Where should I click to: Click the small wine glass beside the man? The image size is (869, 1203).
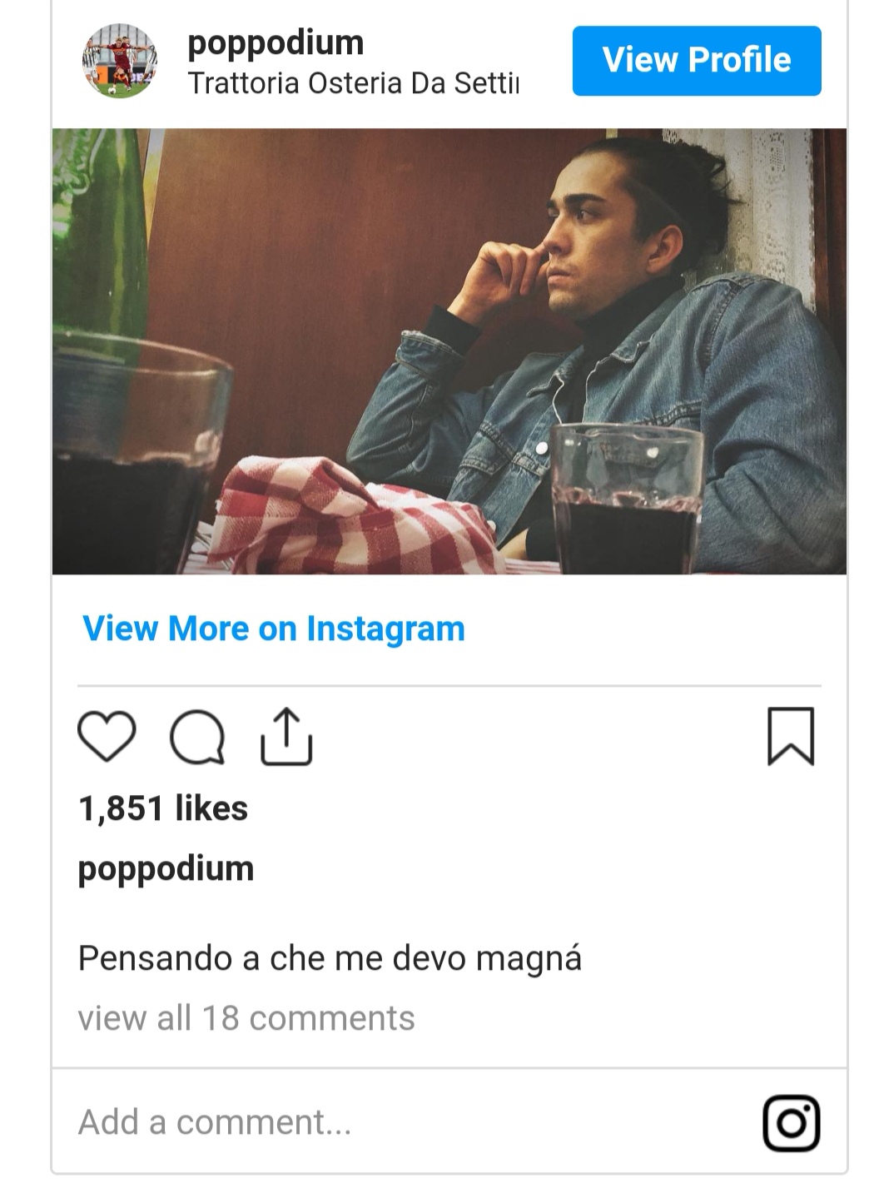click(x=626, y=500)
